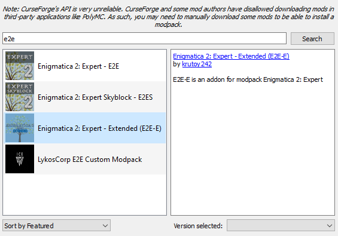Click the Extended E2E-E tree icon
This screenshot has height=236, width=338.
click(20, 128)
